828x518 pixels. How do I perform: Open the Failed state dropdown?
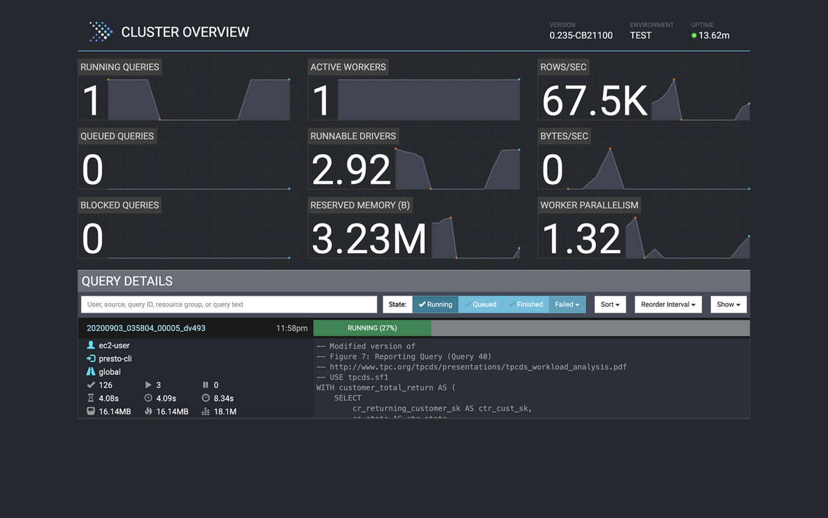pos(567,304)
